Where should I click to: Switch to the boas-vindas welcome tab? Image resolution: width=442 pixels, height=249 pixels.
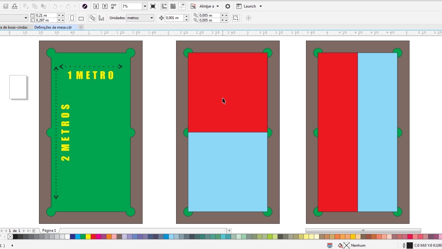(15, 27)
